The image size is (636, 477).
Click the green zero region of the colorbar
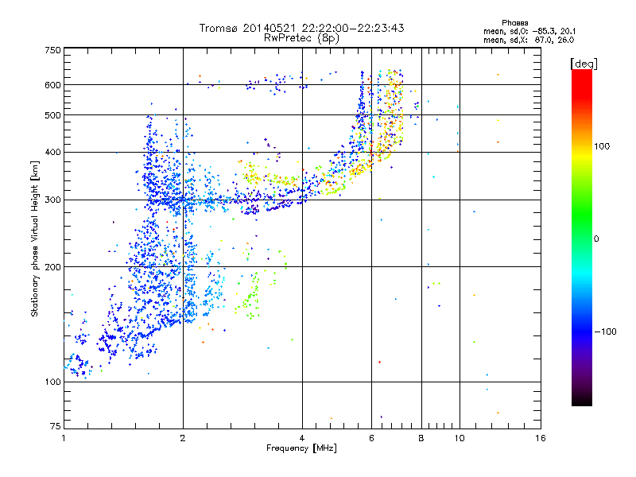point(582,238)
